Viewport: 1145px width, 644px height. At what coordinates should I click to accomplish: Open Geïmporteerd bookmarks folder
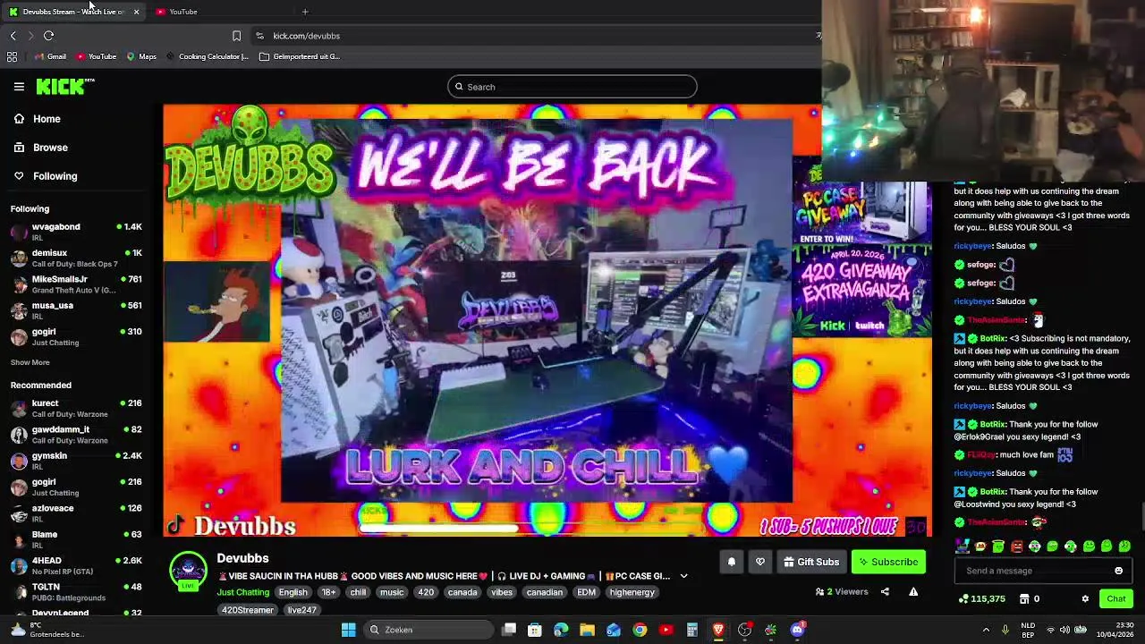300,56
